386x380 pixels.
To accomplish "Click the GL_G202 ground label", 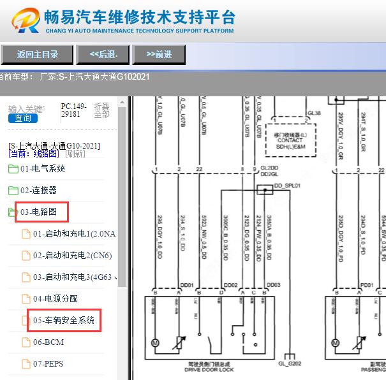I will [290, 363].
